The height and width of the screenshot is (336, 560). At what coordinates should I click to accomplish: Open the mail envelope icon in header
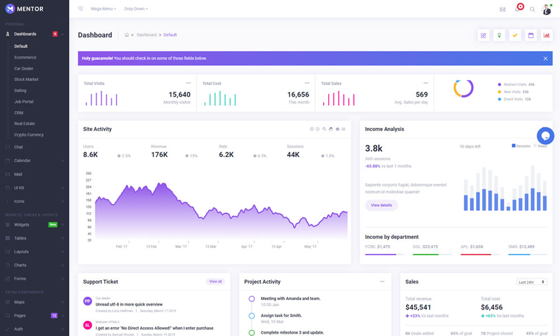tap(502, 10)
